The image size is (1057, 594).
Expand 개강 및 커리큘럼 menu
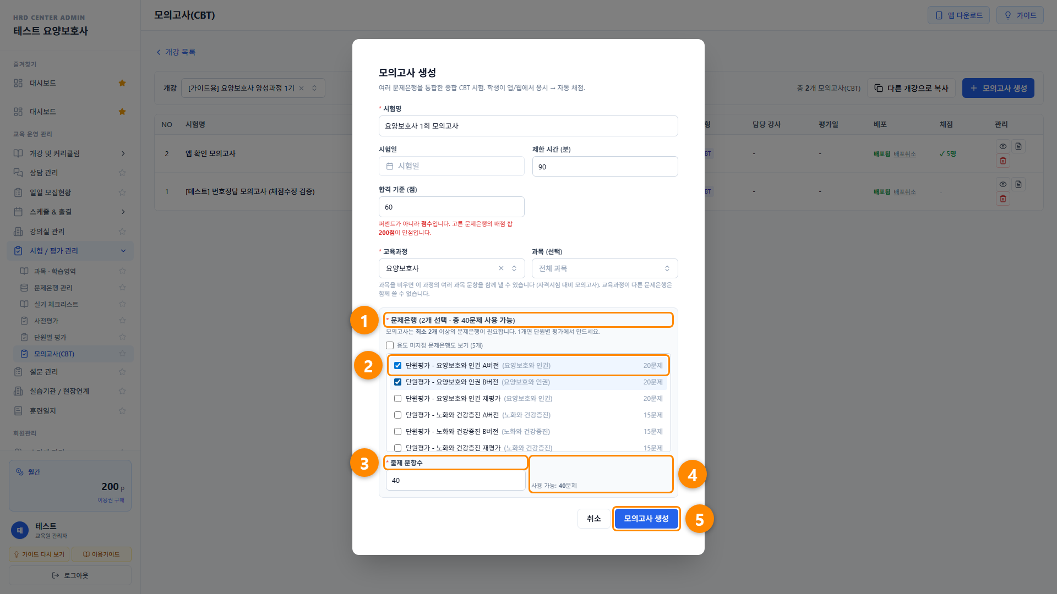(70, 153)
